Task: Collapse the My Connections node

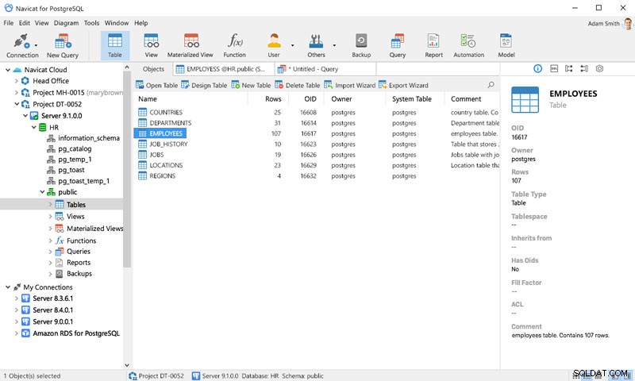Action: click(x=8, y=287)
